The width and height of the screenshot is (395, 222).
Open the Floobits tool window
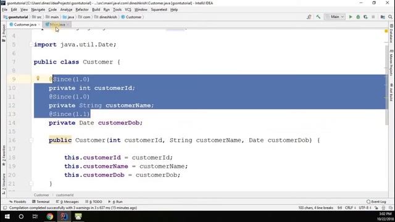coord(18,202)
